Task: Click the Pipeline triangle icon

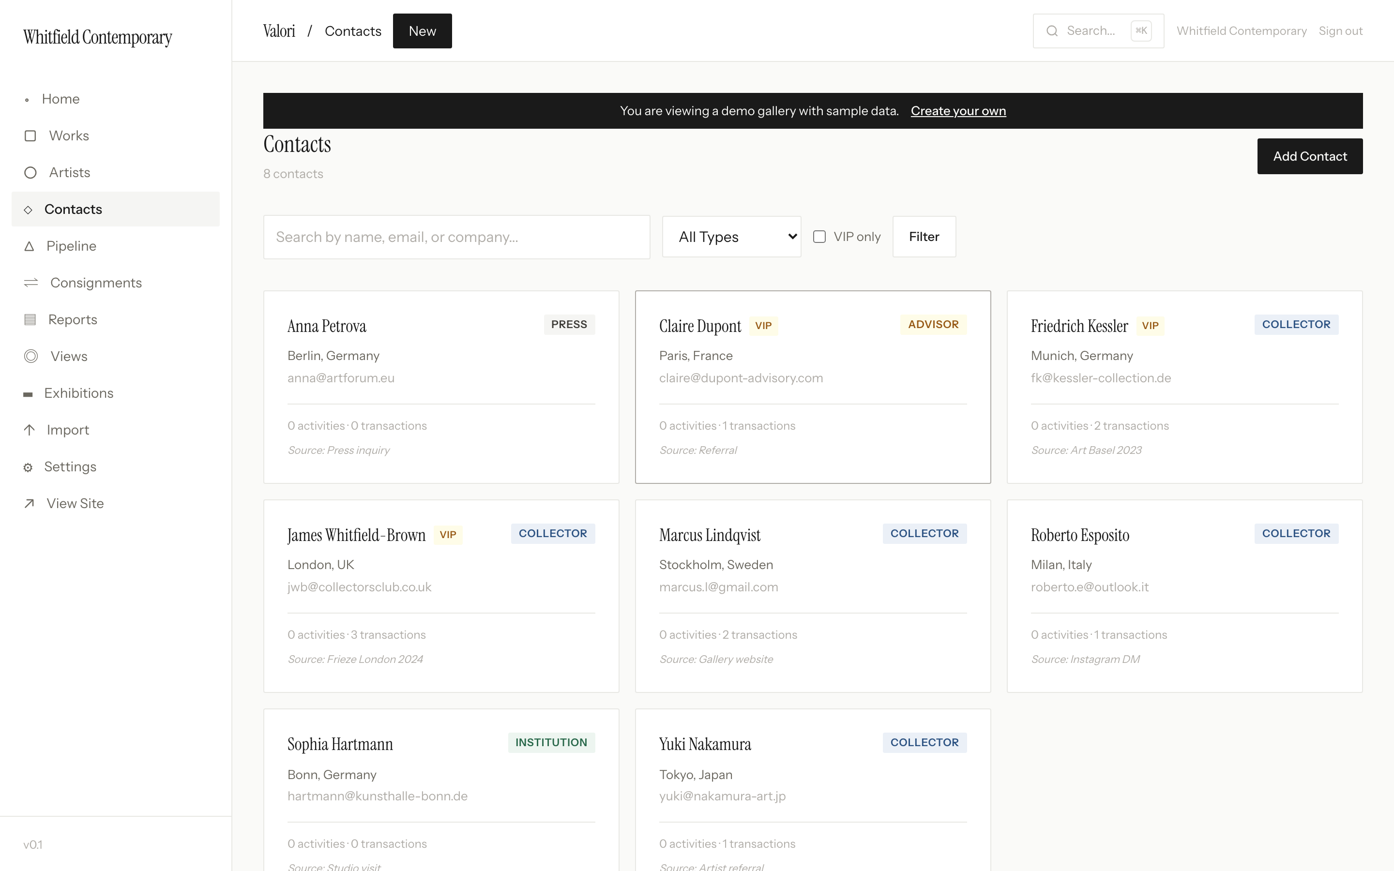Action: click(x=30, y=247)
